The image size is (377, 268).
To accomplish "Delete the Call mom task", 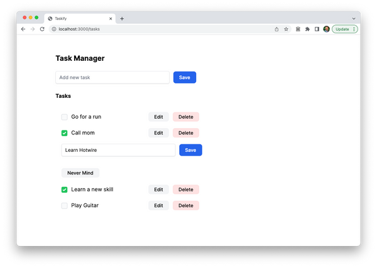I will tap(186, 133).
